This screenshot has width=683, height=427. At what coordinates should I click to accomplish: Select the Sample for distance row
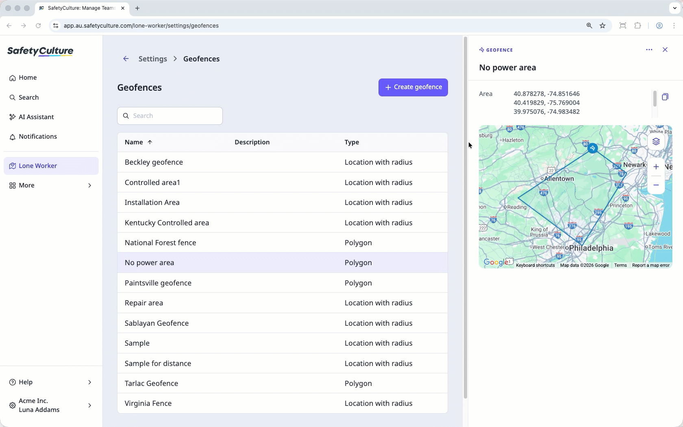coord(283,364)
